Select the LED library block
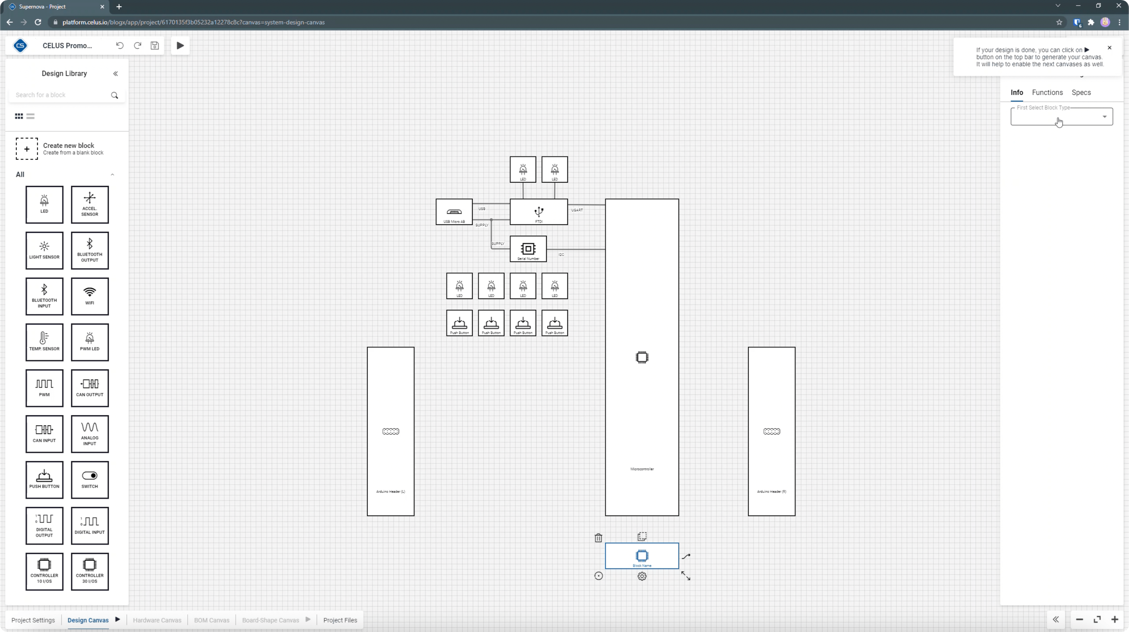The height and width of the screenshot is (632, 1129). pos(44,205)
